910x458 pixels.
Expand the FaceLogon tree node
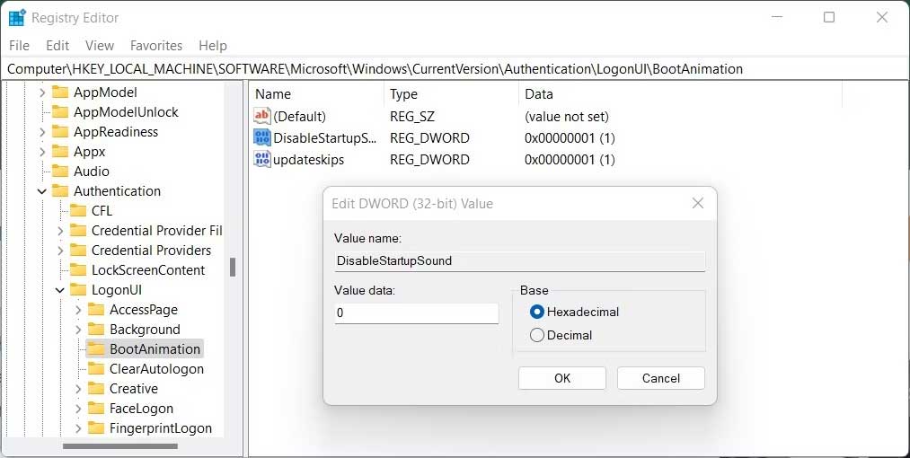coord(78,409)
